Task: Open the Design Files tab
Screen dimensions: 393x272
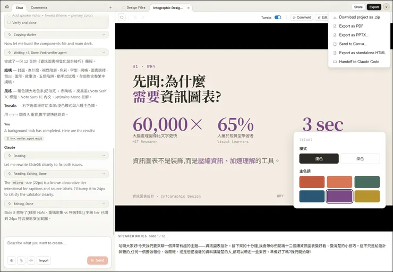Action: tap(134, 8)
